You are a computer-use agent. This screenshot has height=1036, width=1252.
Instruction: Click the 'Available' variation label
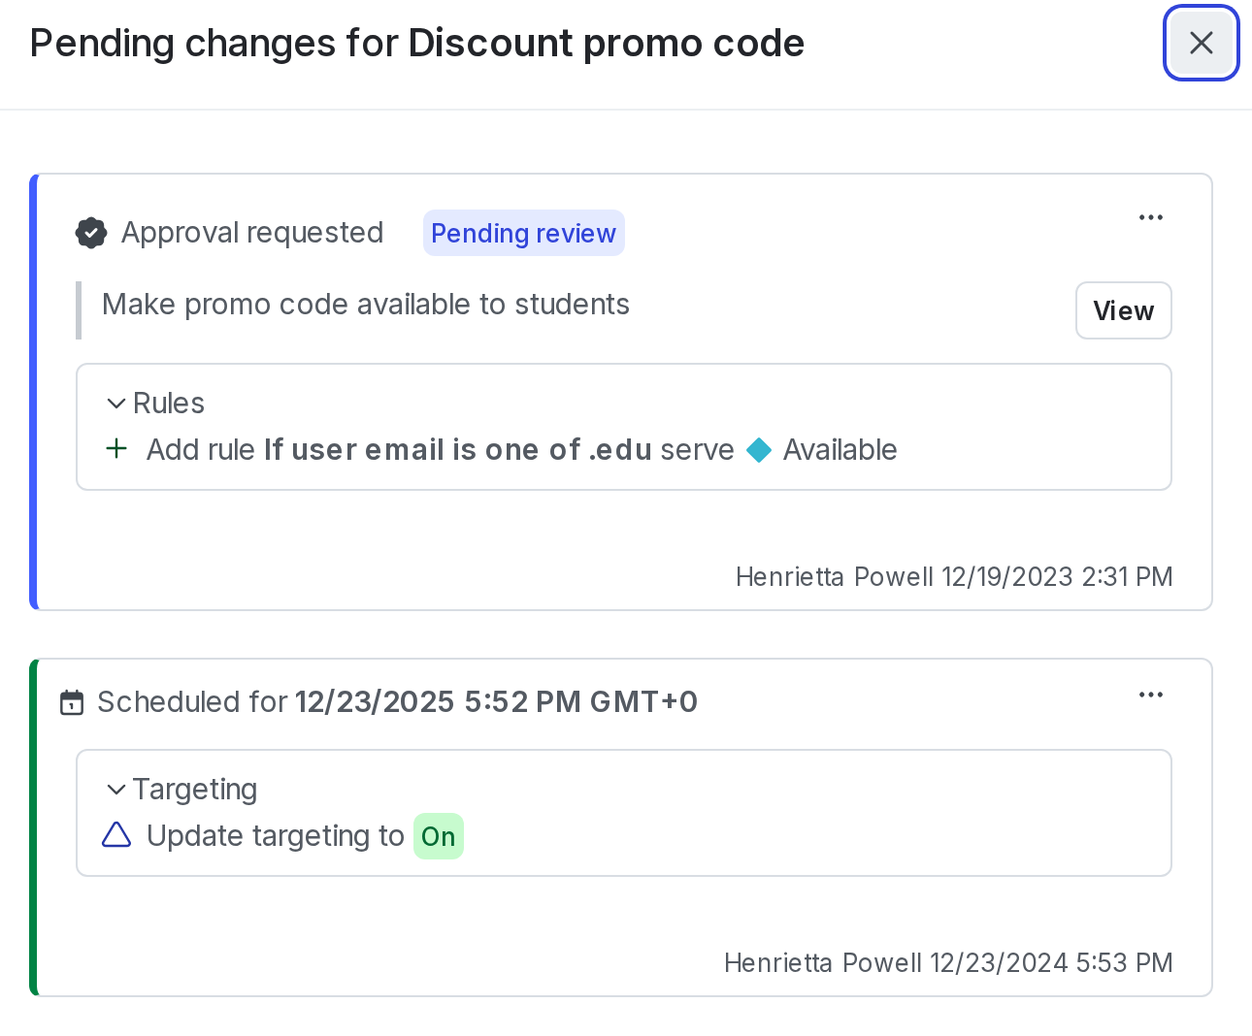click(x=840, y=450)
